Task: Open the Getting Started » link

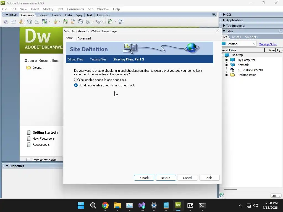Action: pyautogui.click(x=46, y=132)
